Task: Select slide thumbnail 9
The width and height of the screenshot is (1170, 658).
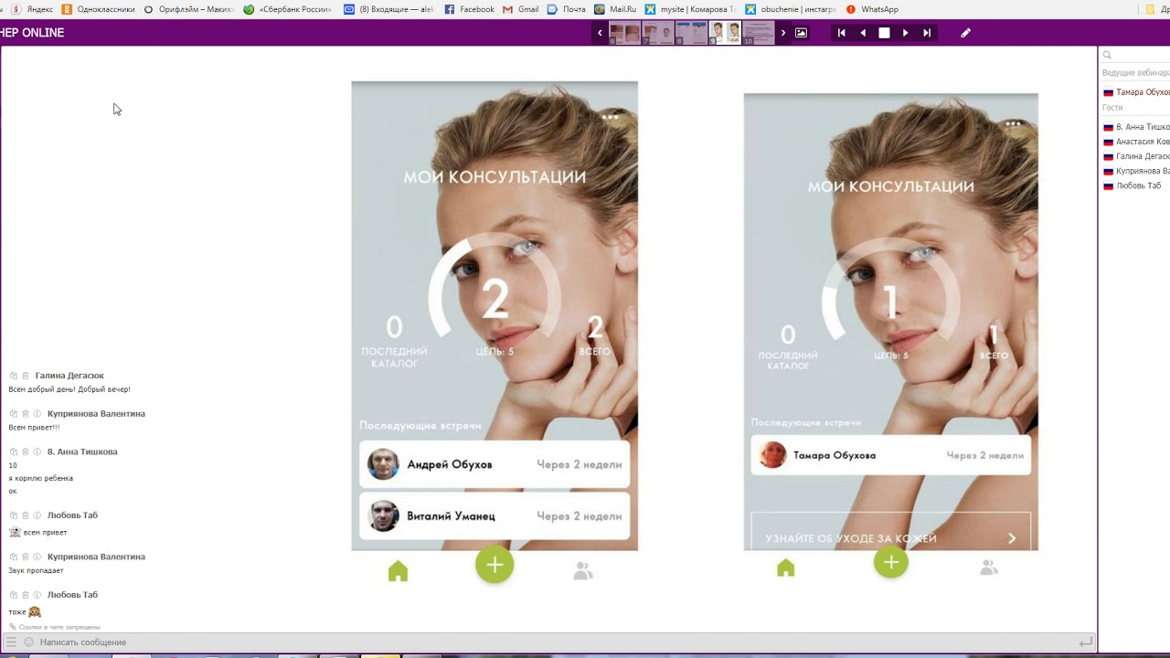Action: (725, 34)
